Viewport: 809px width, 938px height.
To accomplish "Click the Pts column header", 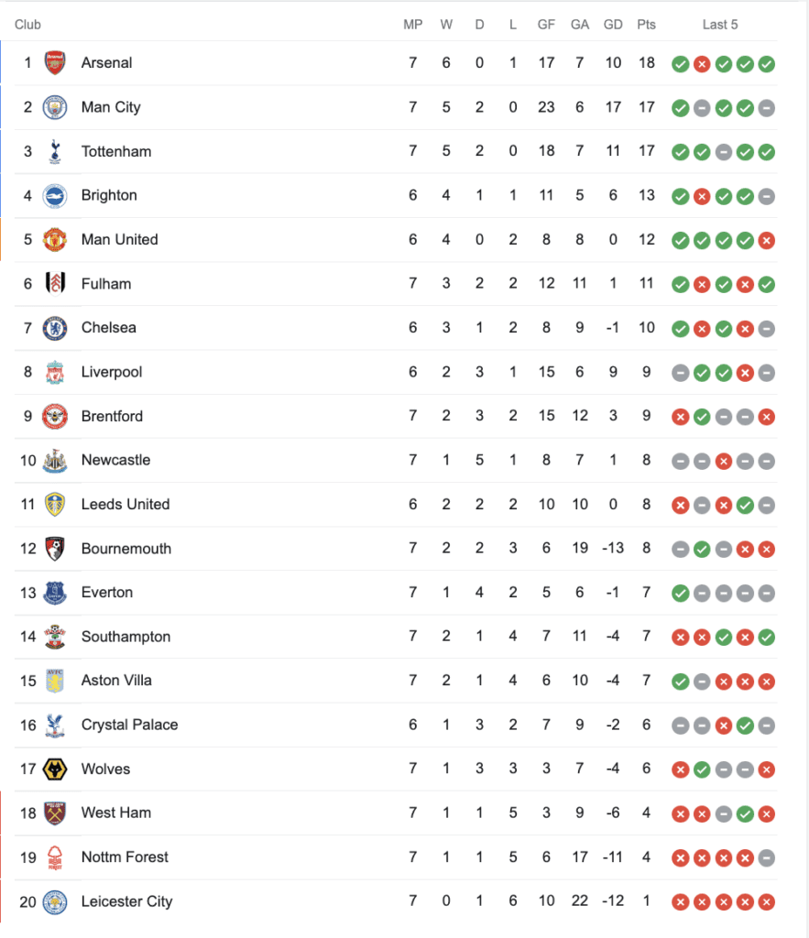I will [646, 25].
